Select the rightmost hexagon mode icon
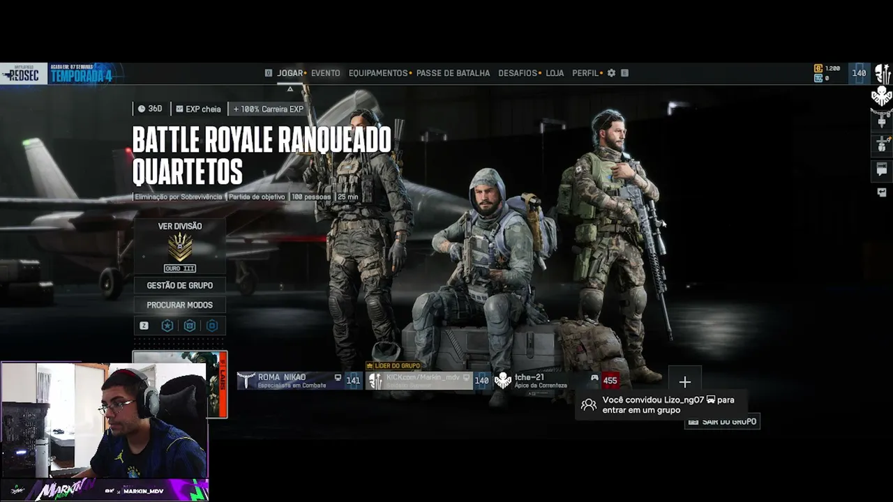This screenshot has width=893, height=502. [212, 326]
